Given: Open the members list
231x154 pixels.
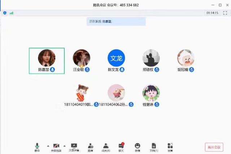Looking at the screenshot, I should coord(106,146).
